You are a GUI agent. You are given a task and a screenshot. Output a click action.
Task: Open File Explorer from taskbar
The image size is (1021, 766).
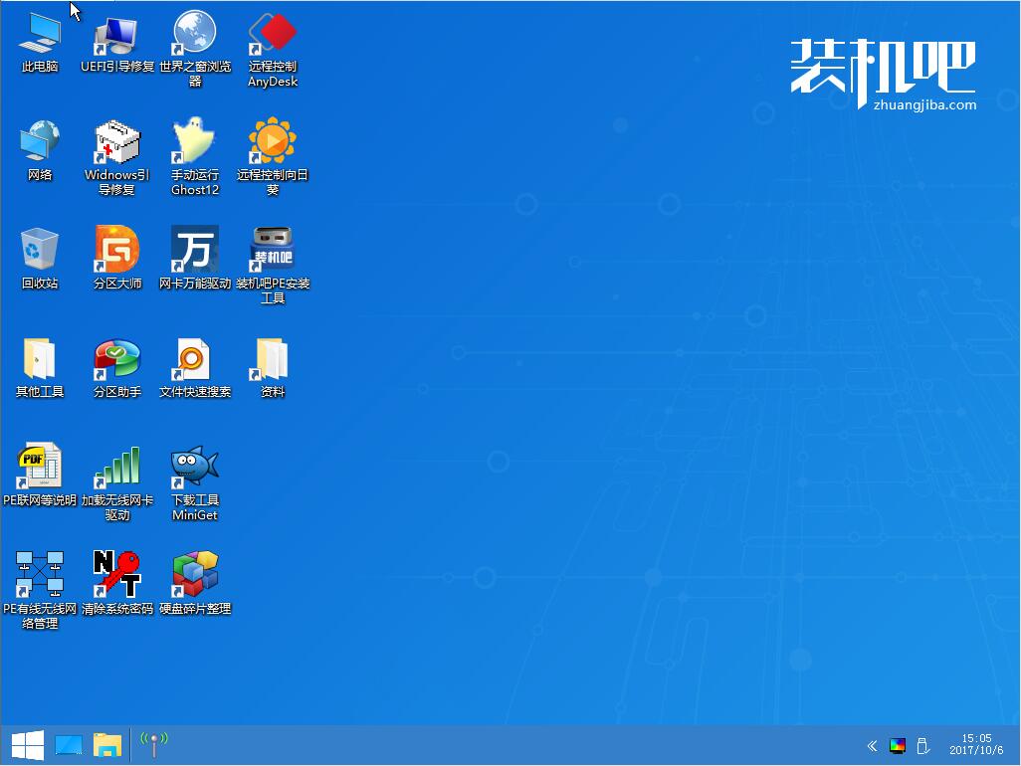pos(107,745)
